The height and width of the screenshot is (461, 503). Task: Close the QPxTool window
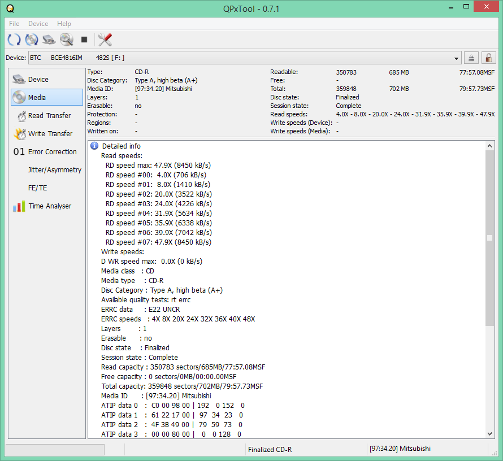tap(486, 7)
